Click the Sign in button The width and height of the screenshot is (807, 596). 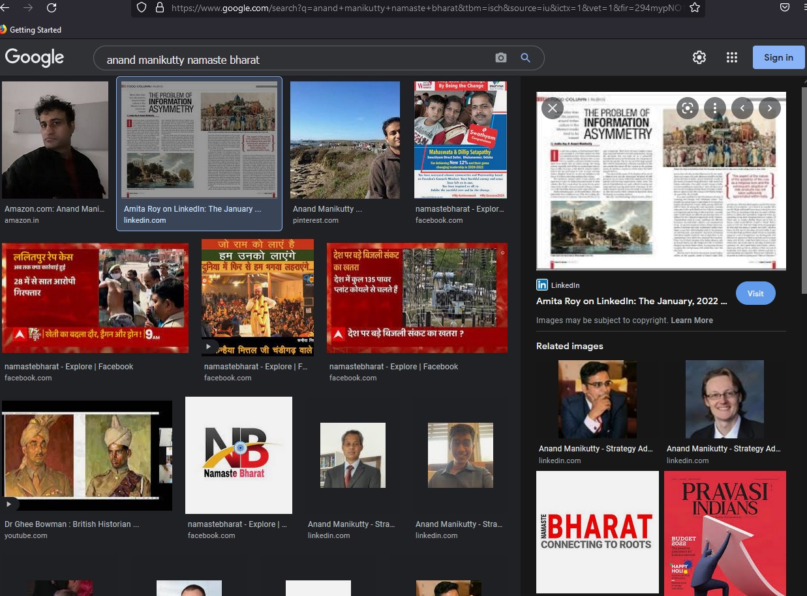point(778,57)
